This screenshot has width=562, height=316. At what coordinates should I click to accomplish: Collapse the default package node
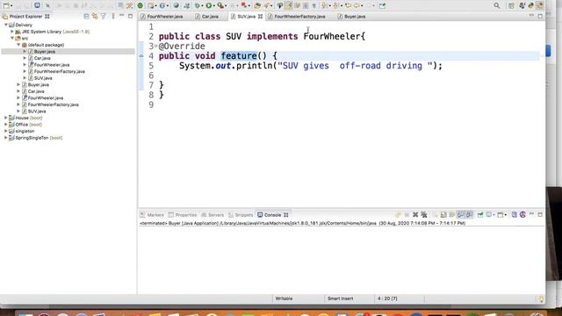(x=18, y=45)
